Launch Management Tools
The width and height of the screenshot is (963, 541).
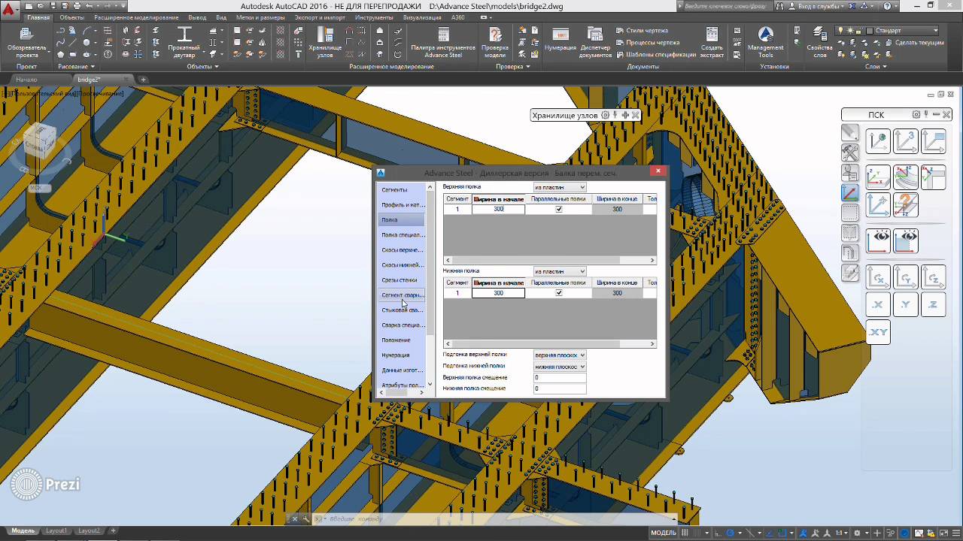765,43
